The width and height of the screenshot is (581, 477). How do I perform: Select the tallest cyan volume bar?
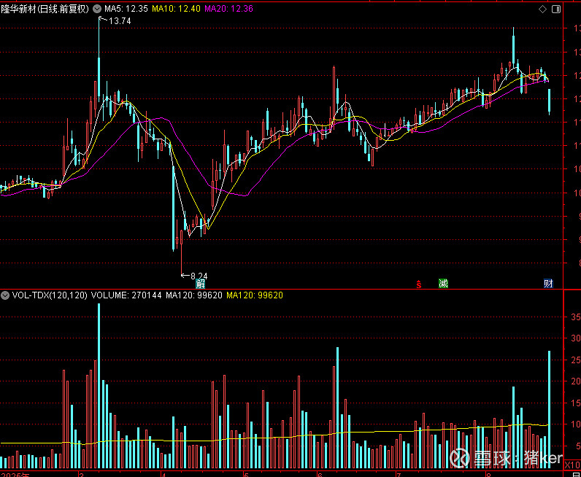[x=99, y=386]
